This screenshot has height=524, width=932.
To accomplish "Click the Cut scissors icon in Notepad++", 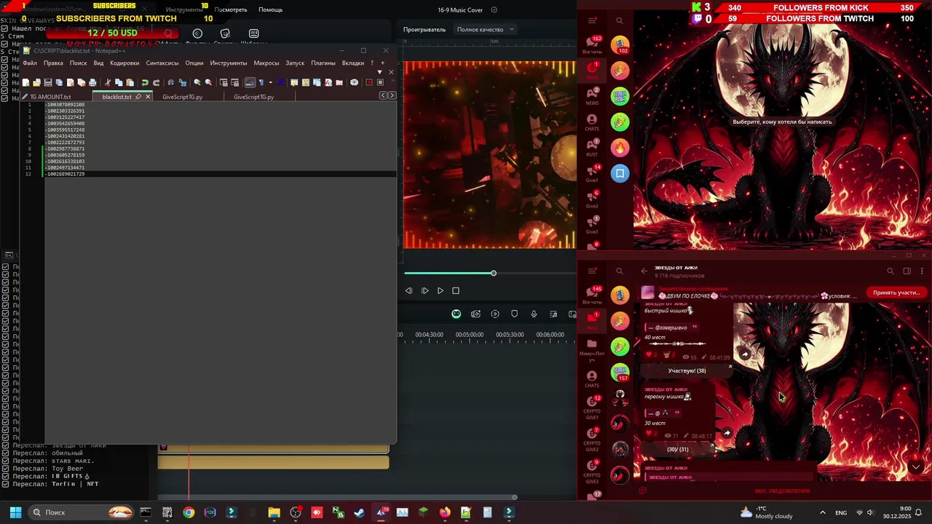I will pos(107,82).
